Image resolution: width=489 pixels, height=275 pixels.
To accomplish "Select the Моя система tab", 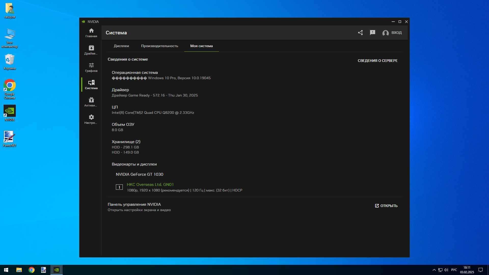I will [201, 46].
